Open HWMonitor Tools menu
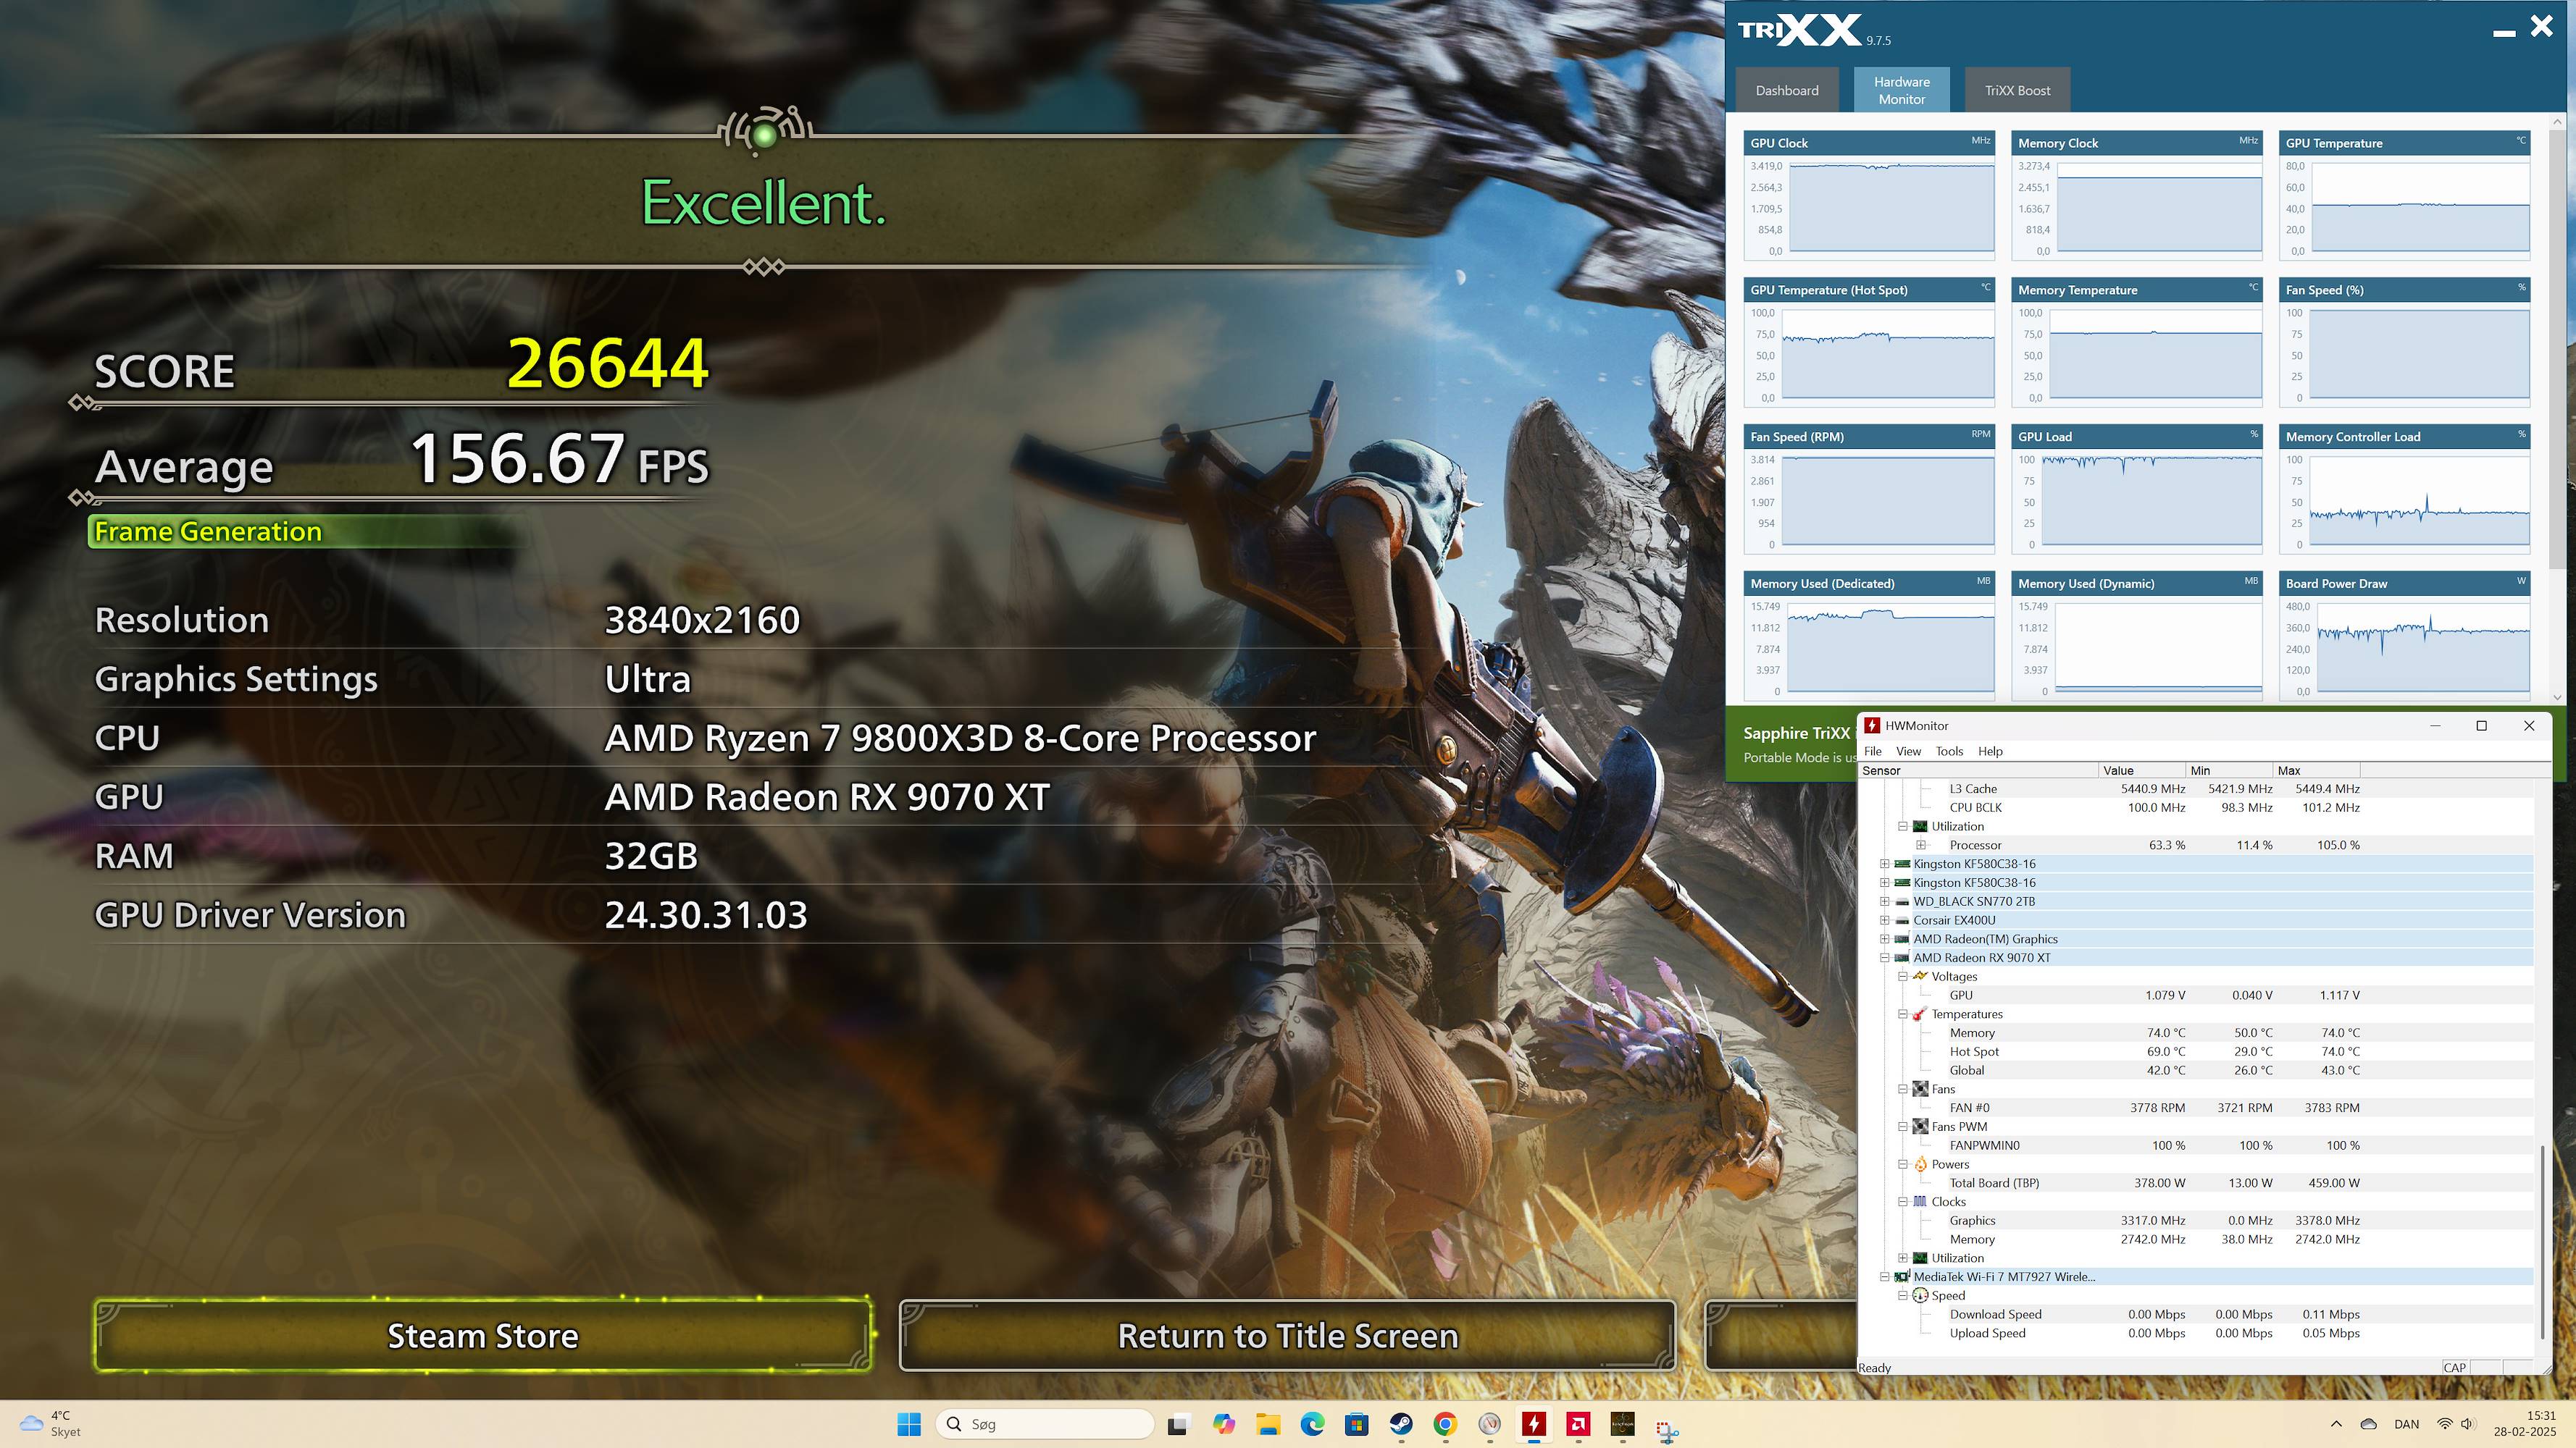Image resolution: width=2576 pixels, height=1448 pixels. 1949,751
